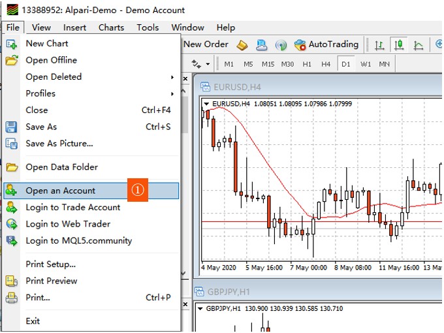The image size is (444, 333).
Task: Select the W1 timeframe
Action: (366, 64)
